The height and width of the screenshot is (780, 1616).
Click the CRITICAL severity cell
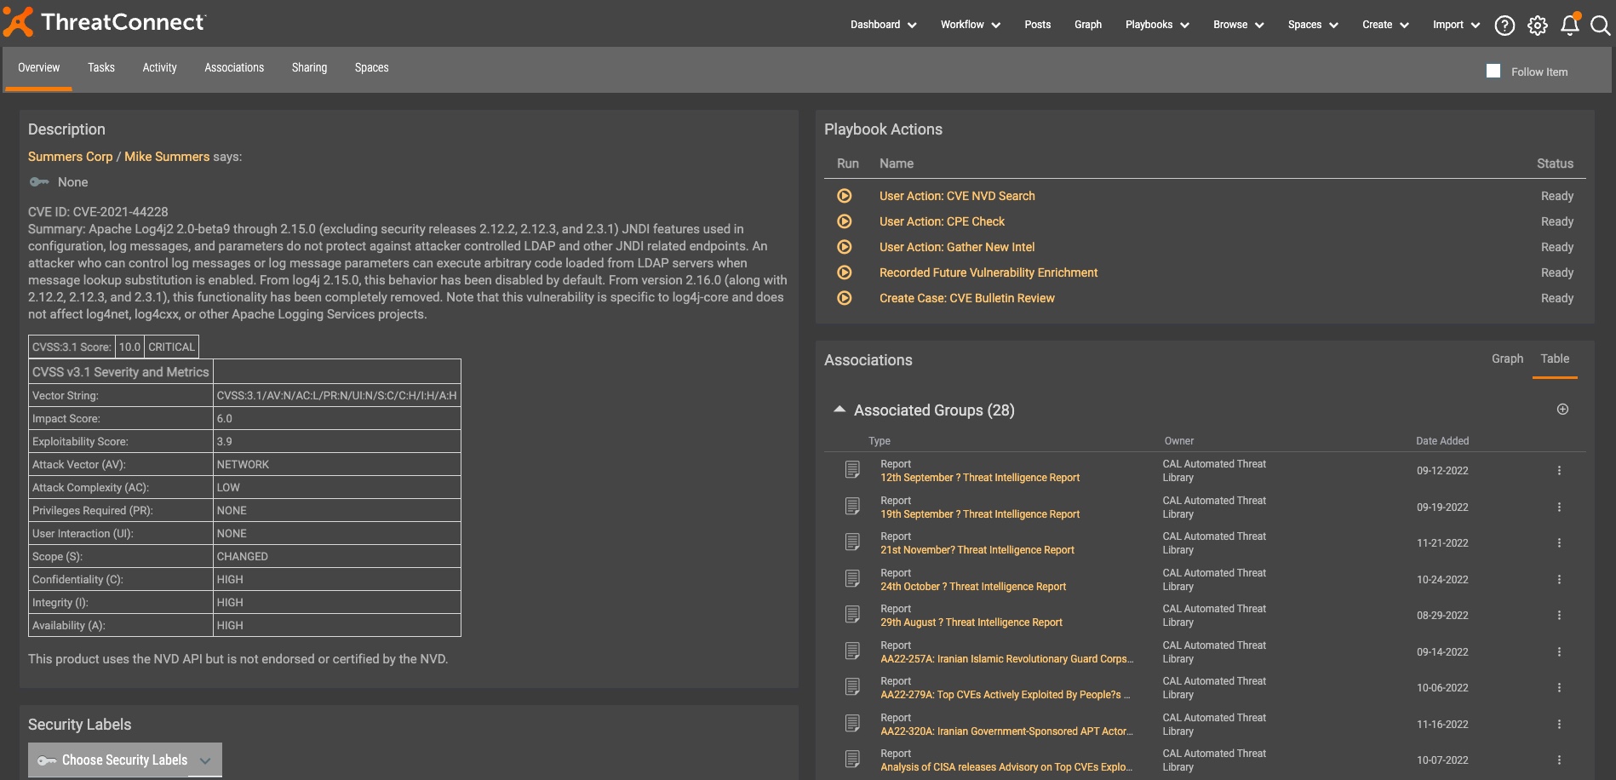(171, 347)
